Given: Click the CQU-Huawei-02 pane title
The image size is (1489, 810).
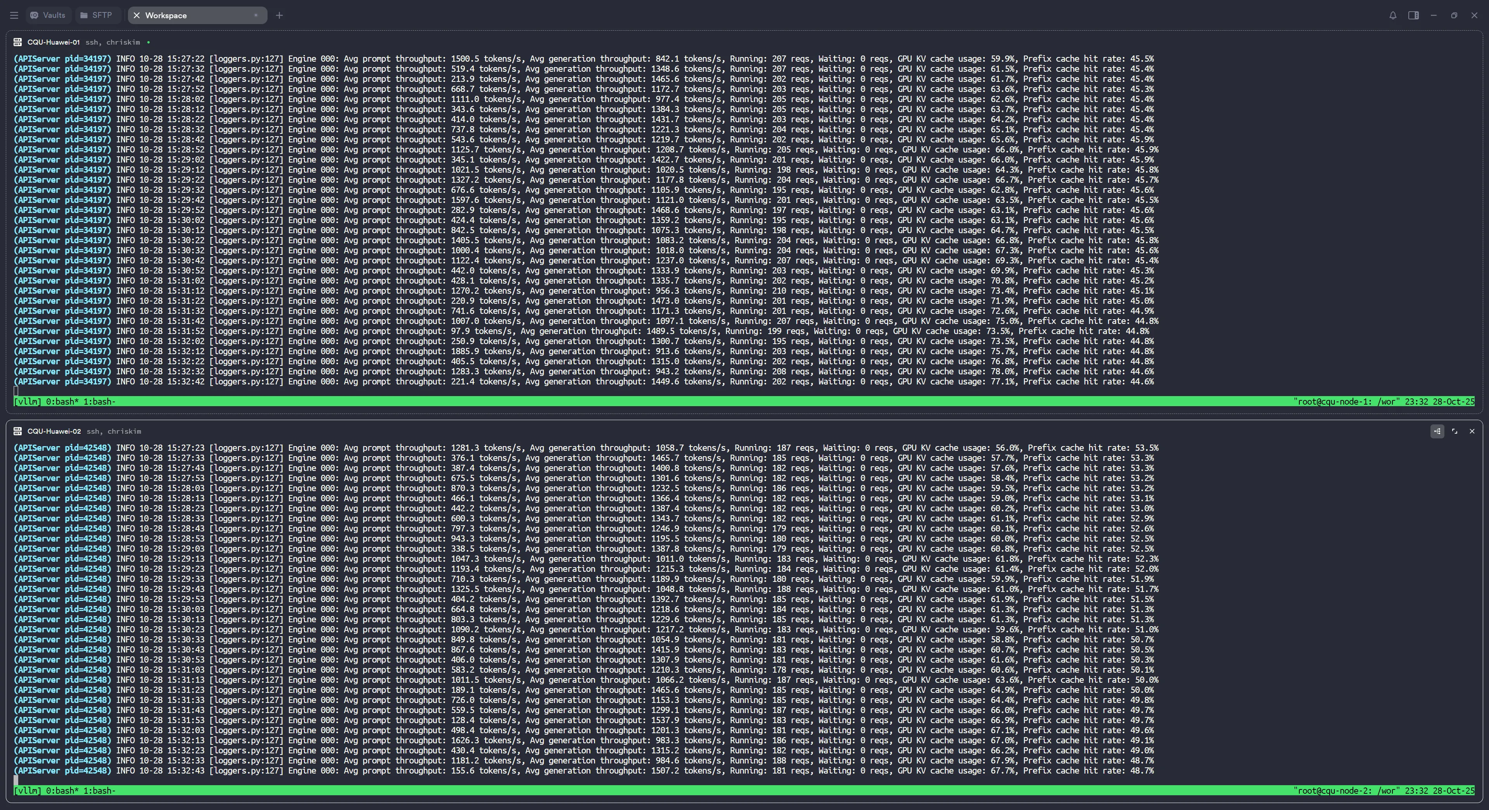Looking at the screenshot, I should pos(54,431).
